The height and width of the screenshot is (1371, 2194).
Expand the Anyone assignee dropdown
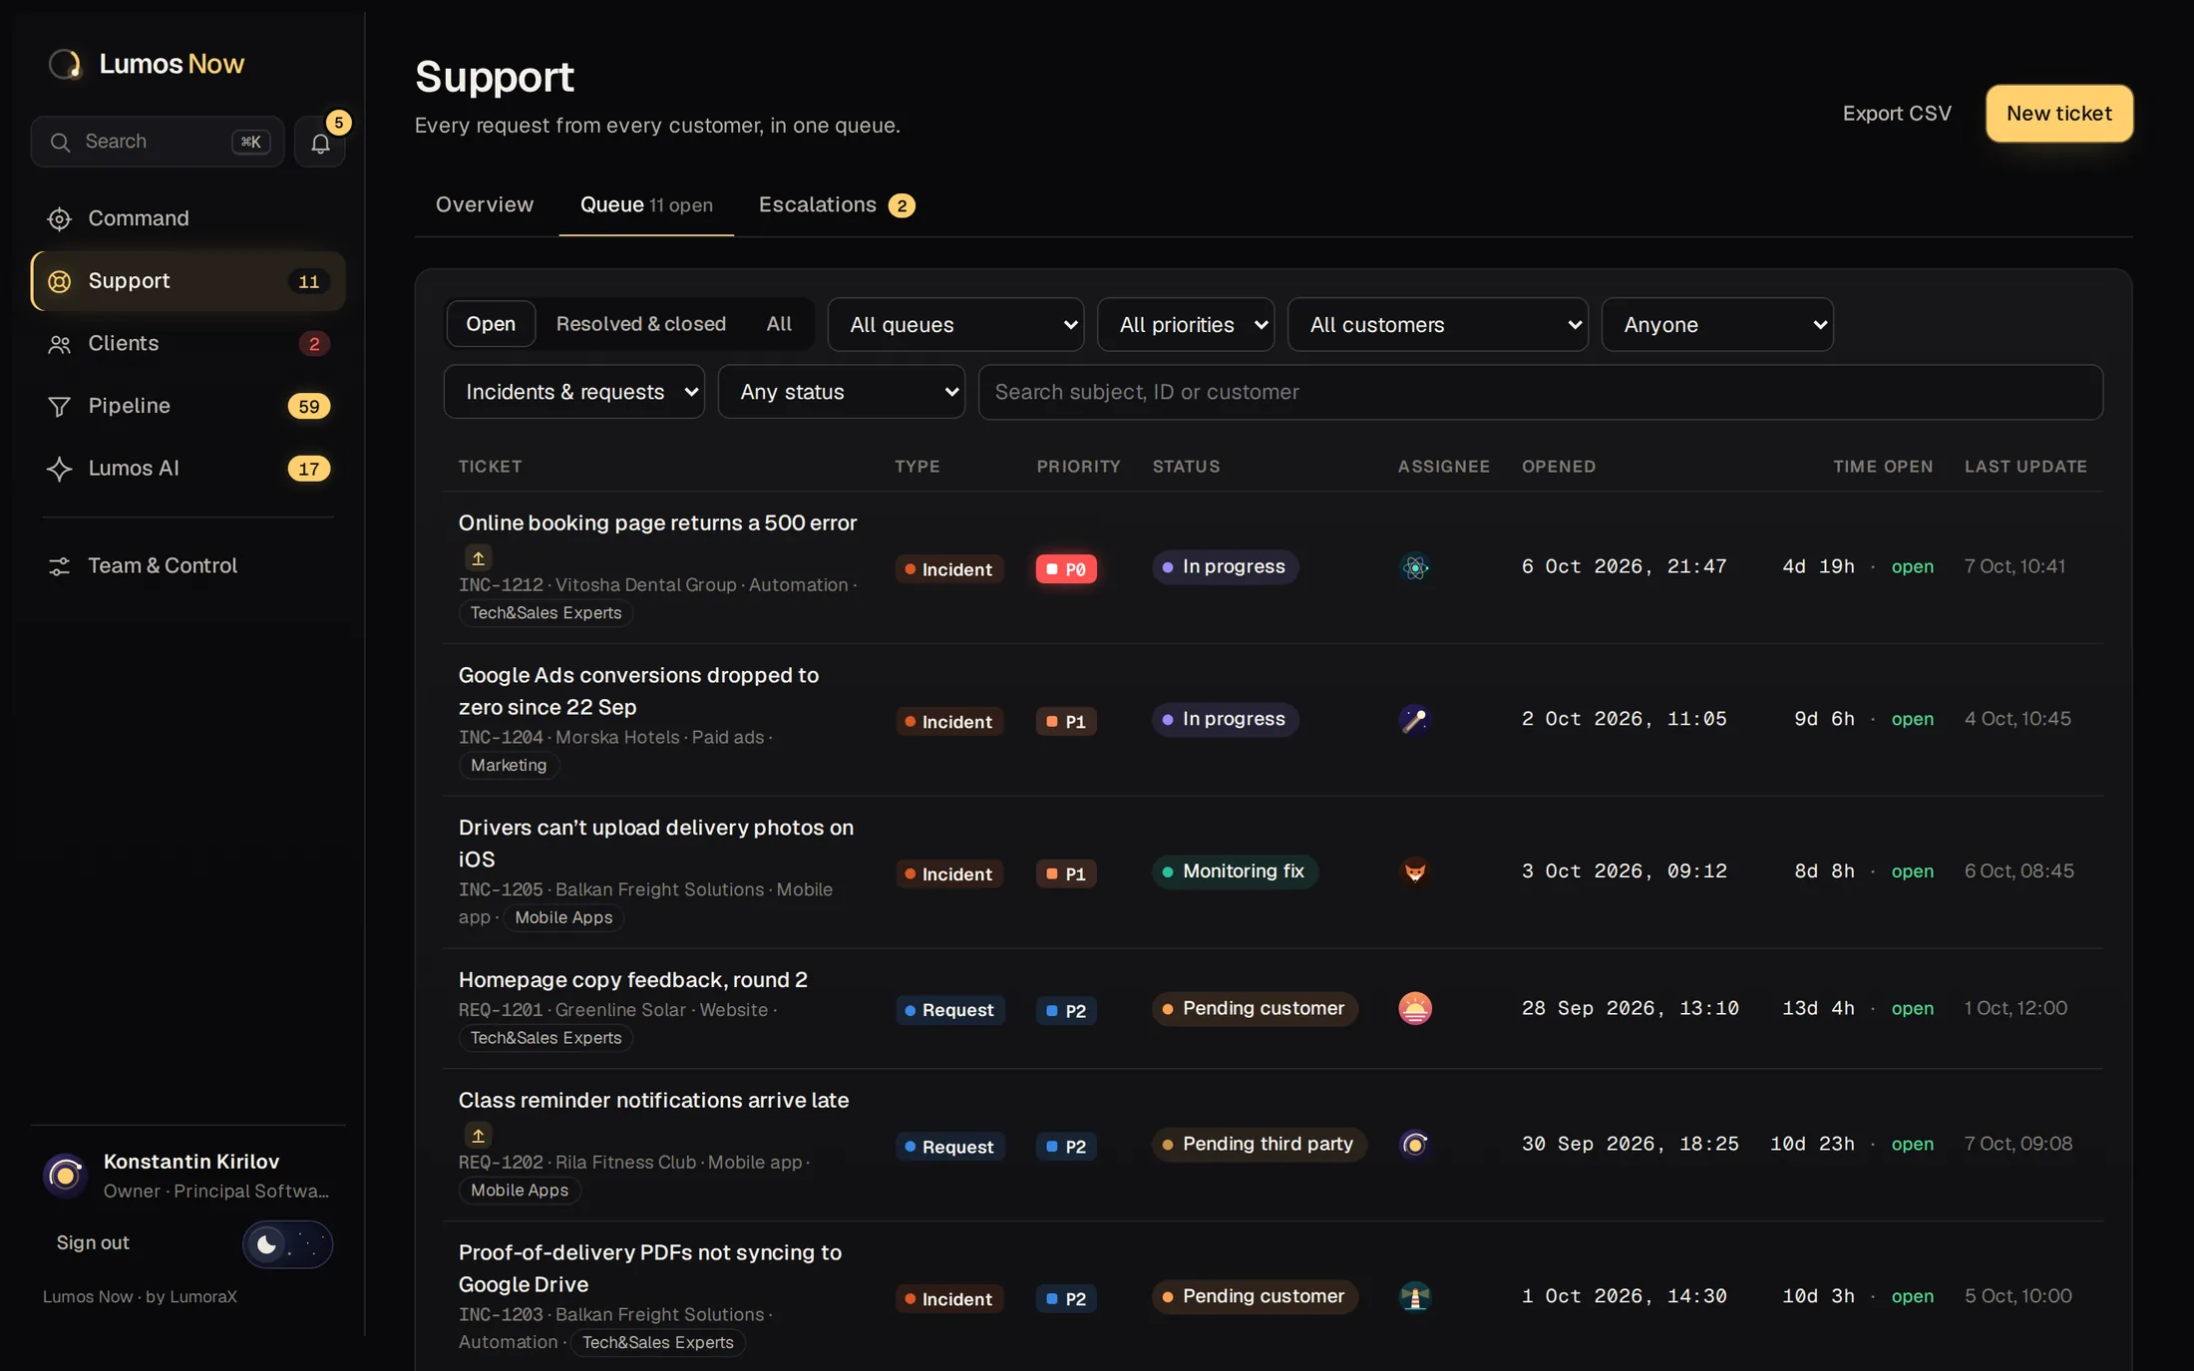click(x=1717, y=325)
